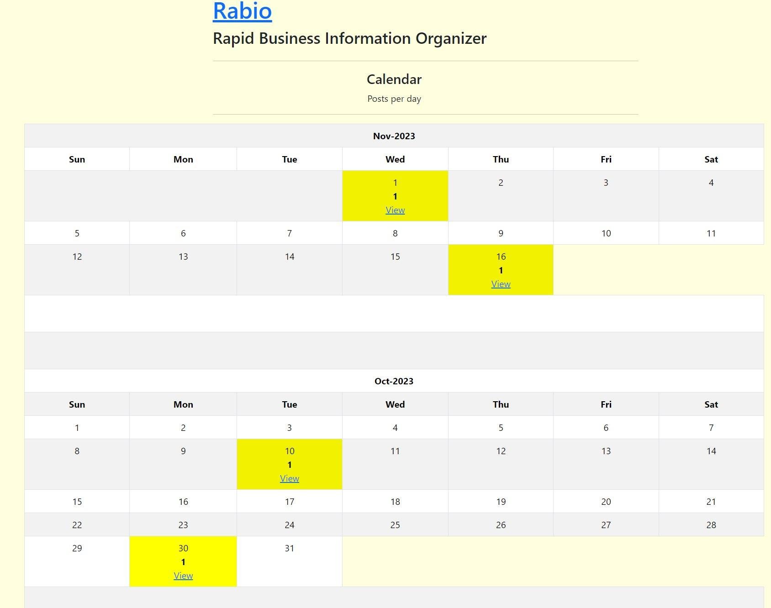Open the Rabio home link

[x=243, y=11]
